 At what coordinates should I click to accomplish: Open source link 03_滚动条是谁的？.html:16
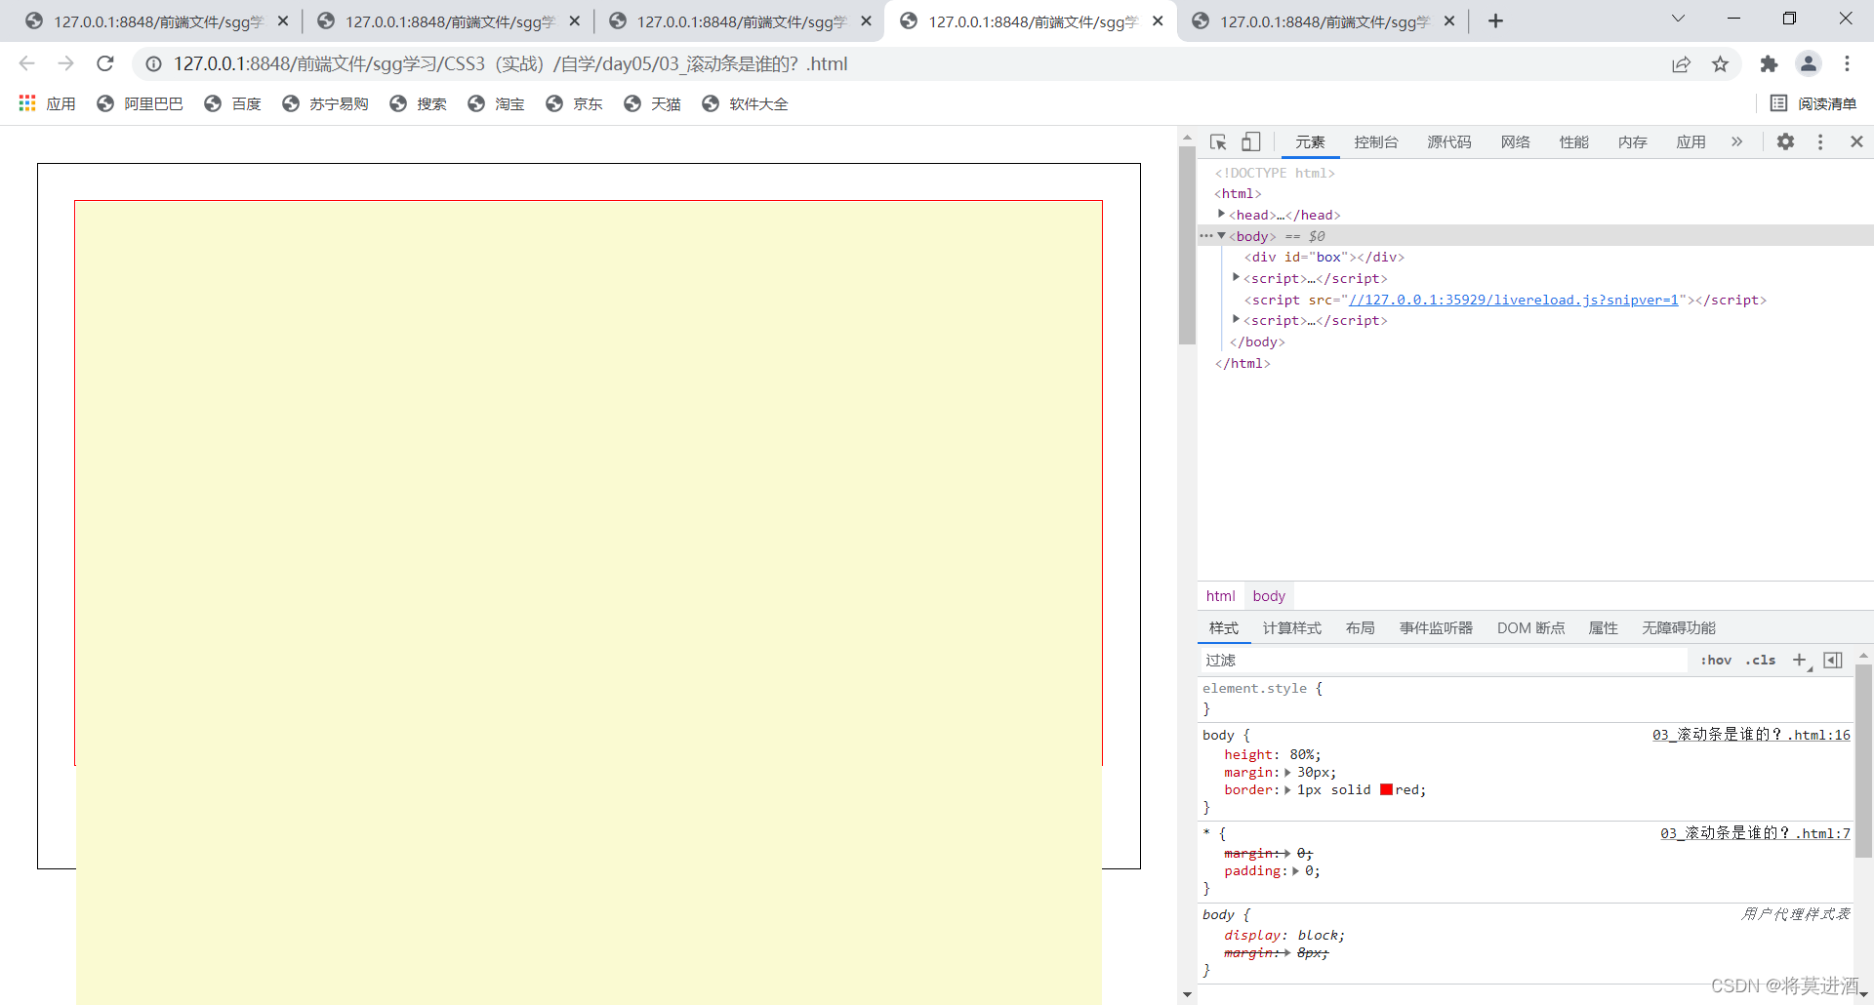(1751, 735)
